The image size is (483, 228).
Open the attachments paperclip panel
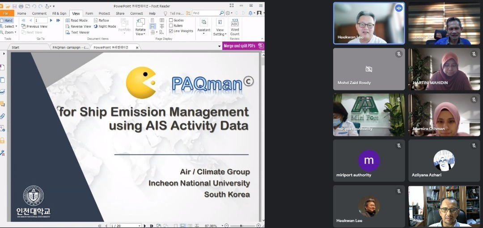2,116
